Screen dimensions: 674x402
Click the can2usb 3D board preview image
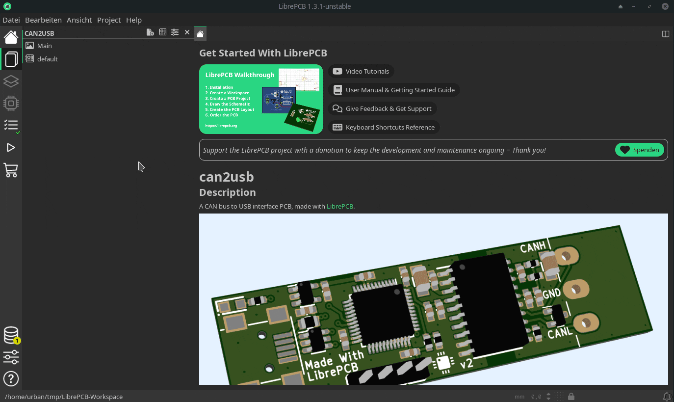pyautogui.click(x=434, y=299)
